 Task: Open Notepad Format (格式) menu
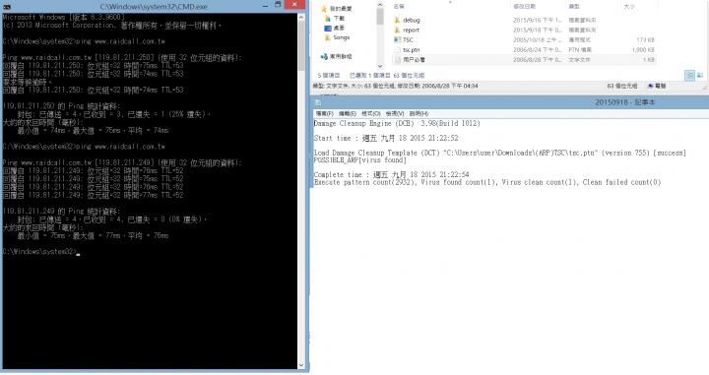[x=371, y=113]
